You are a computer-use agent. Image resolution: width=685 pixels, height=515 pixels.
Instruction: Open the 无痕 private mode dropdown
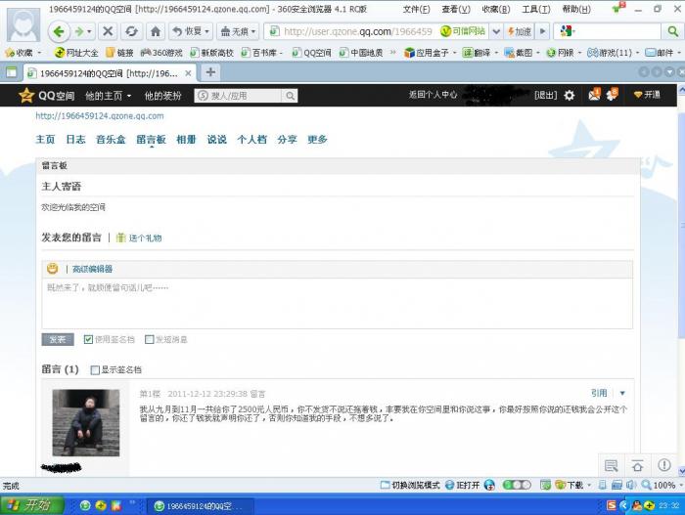click(x=238, y=31)
